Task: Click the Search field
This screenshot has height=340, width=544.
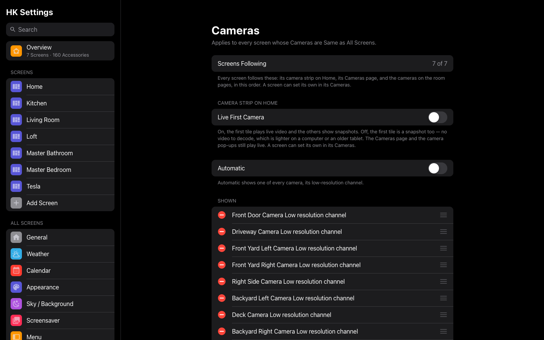Action: [x=60, y=29]
